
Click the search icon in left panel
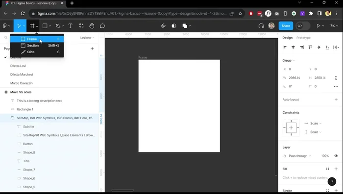tap(6, 38)
